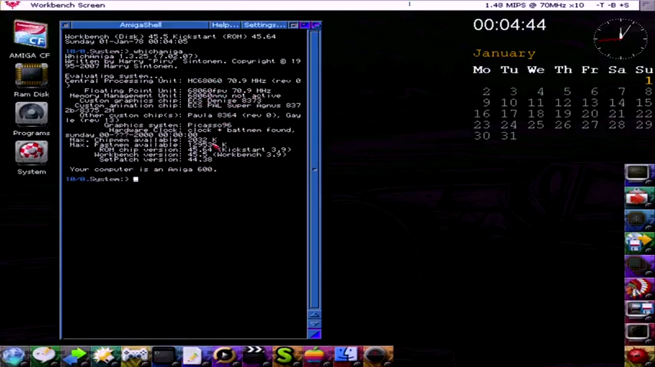Click the Native American head icon in side dock
Viewport: 655px width, 367px height.
click(x=637, y=287)
